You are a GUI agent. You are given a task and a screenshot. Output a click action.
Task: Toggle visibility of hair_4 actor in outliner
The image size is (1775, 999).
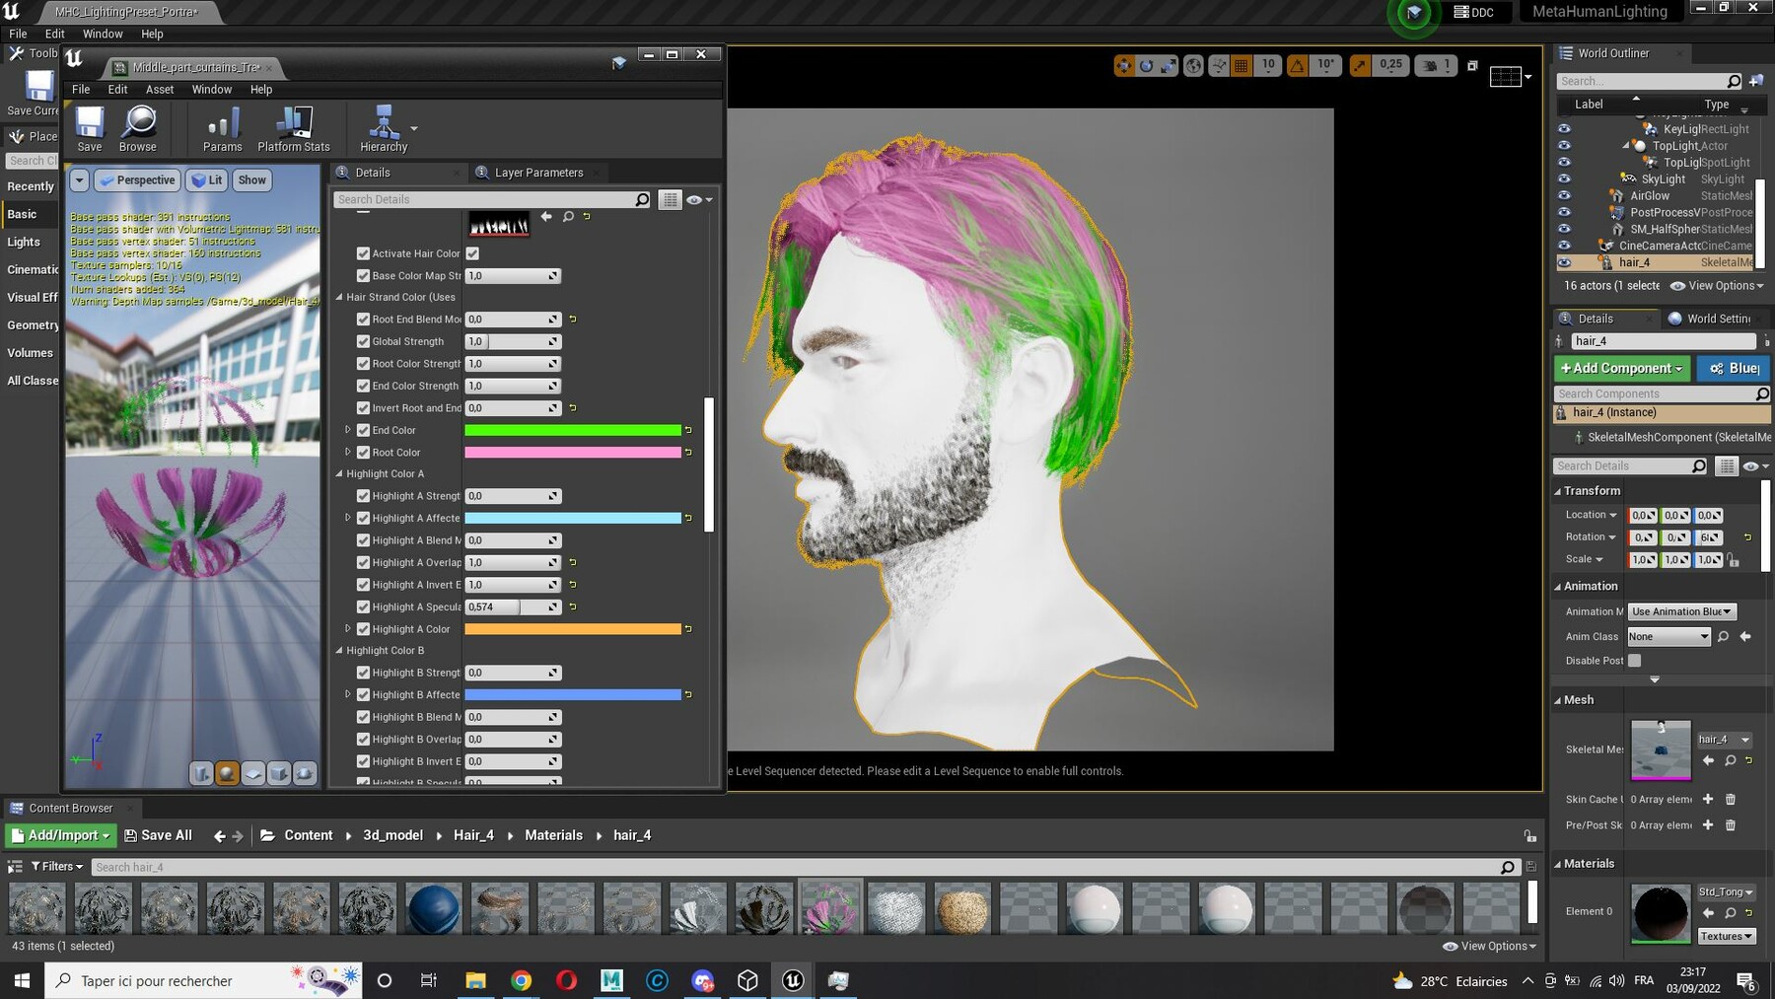click(x=1564, y=262)
